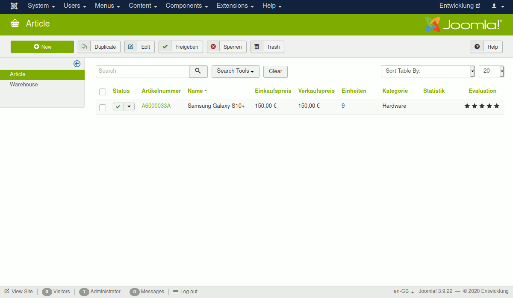Open the System menu
Viewport: 513px width, 298px height.
click(x=41, y=6)
